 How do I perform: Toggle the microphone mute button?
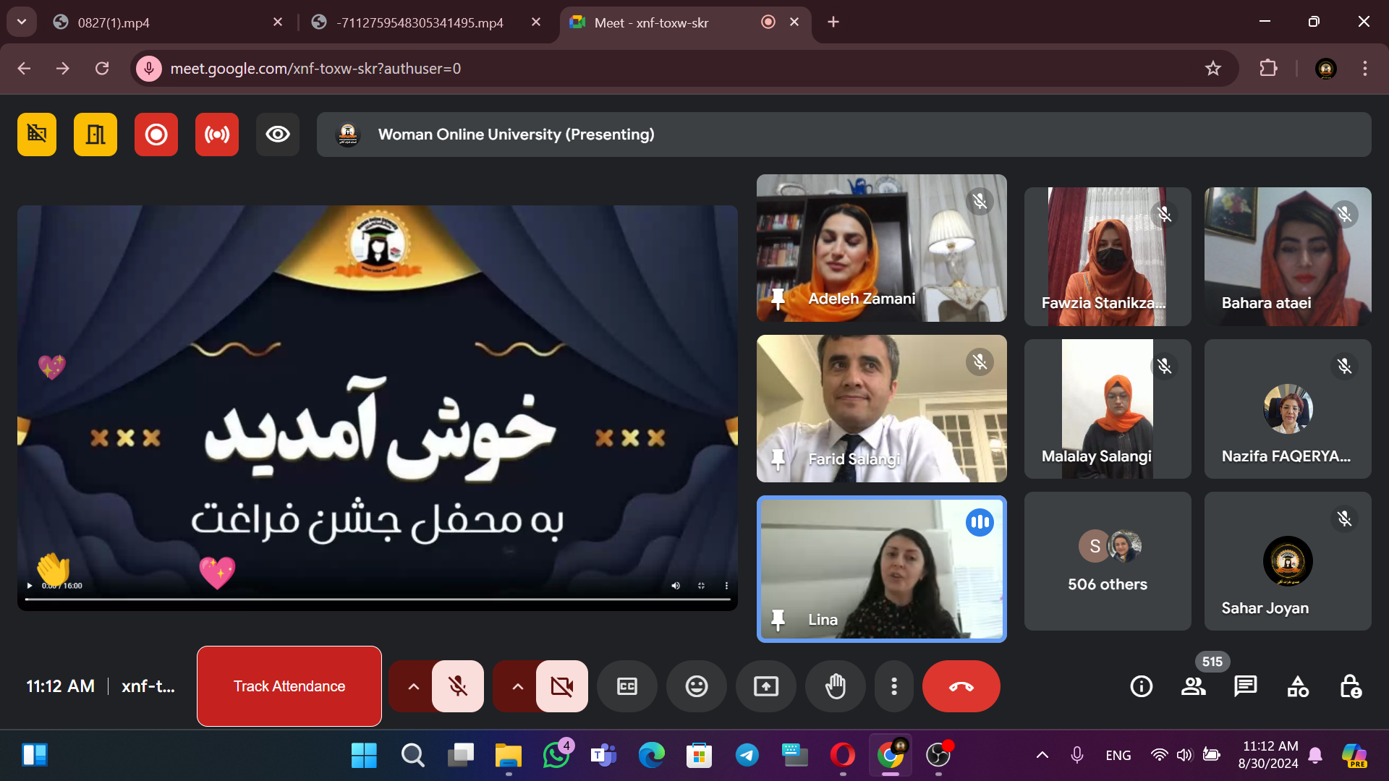(x=457, y=686)
